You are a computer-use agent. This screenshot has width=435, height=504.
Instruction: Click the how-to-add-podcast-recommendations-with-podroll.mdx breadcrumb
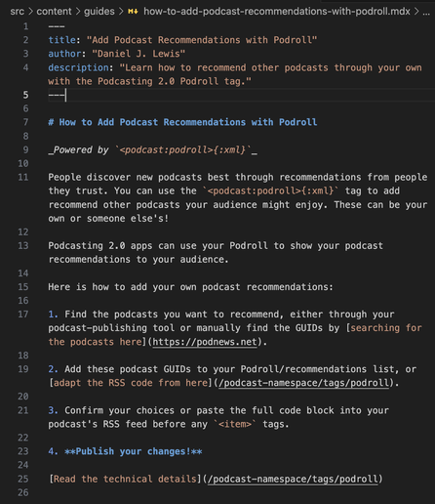coord(277,12)
